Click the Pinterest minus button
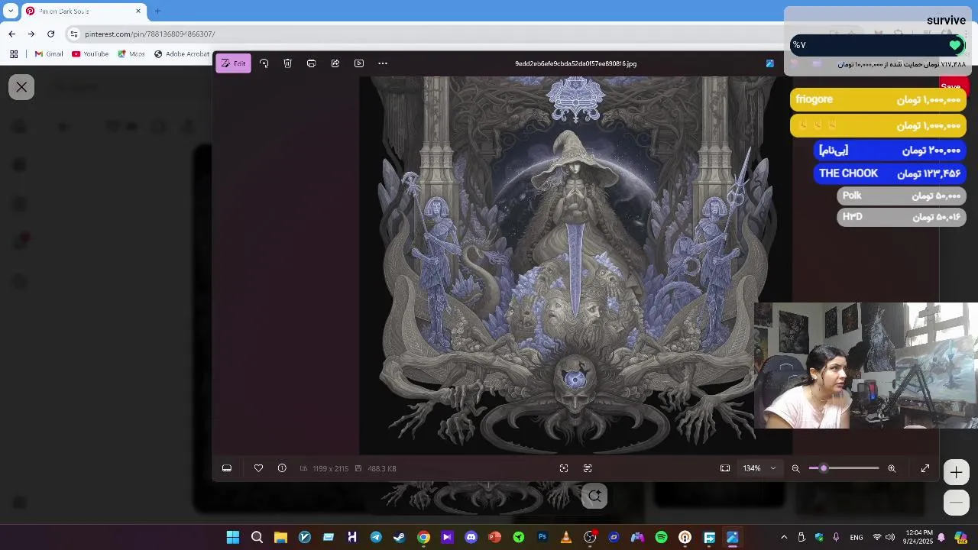The height and width of the screenshot is (550, 978). click(956, 502)
